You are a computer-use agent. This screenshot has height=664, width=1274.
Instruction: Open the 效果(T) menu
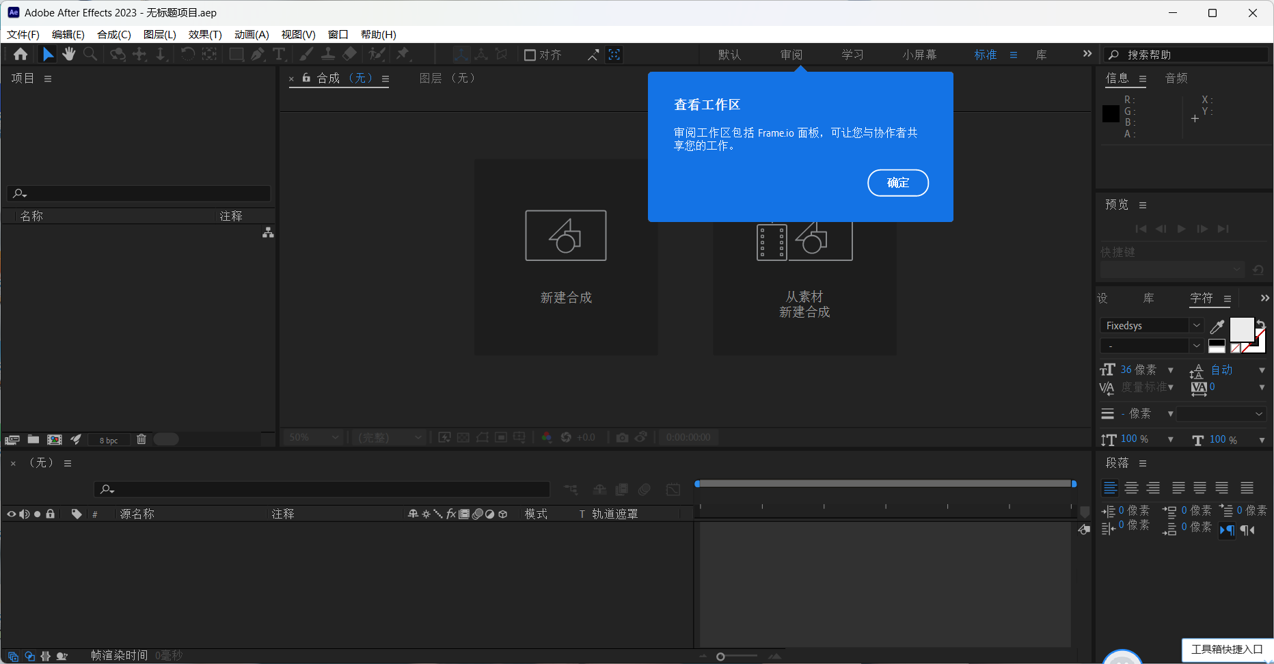point(204,34)
